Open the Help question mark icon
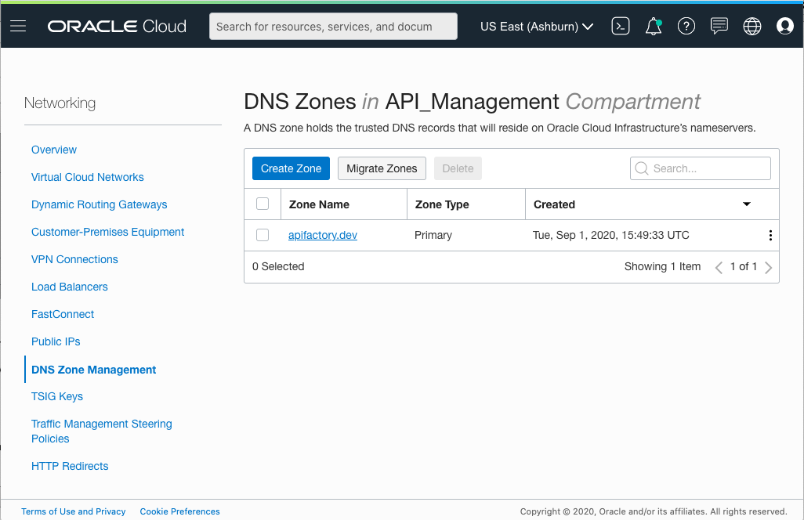Viewport: 804px width, 520px height. tap(686, 26)
